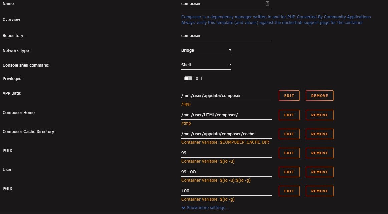Click the Name input field
The height and width of the screenshot is (214, 388).
pyautogui.click(x=227, y=4)
